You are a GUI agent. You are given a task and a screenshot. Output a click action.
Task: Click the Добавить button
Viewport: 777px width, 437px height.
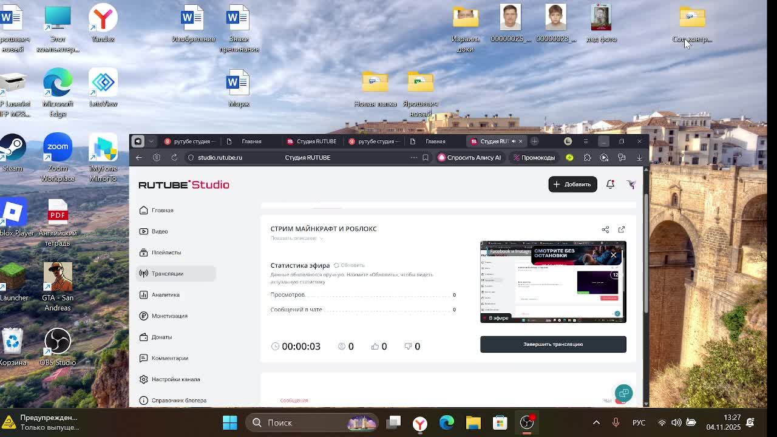(572, 185)
